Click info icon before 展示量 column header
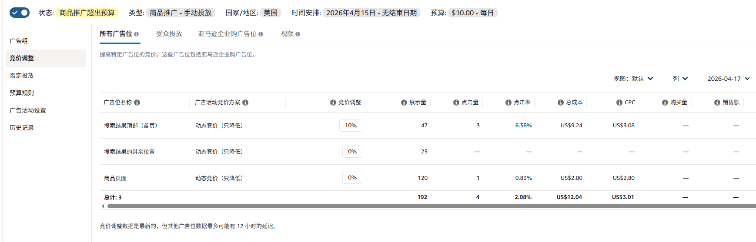Viewport: 756px width, 242px height. 404,103
